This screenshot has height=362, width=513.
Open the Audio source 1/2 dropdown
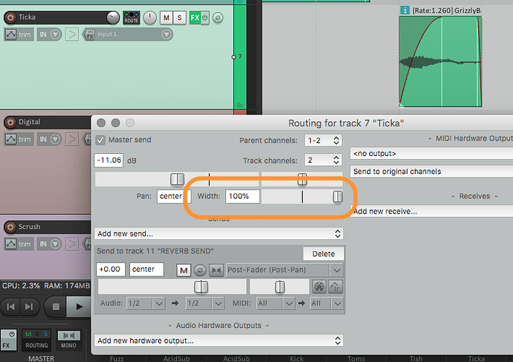146,303
